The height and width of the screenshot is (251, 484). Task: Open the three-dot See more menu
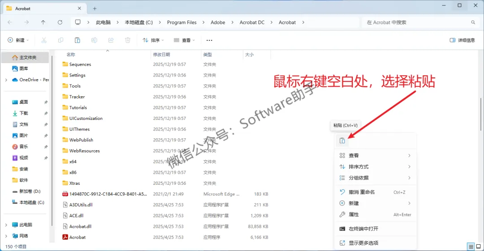[209, 40]
